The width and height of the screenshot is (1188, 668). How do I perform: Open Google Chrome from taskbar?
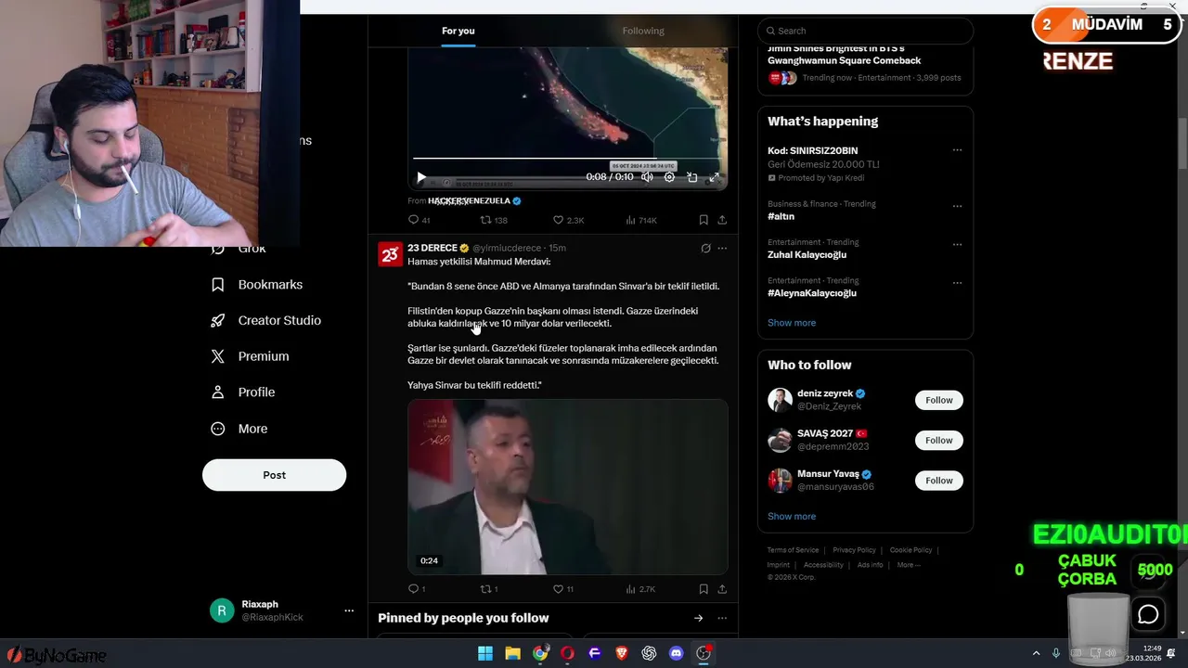(540, 653)
